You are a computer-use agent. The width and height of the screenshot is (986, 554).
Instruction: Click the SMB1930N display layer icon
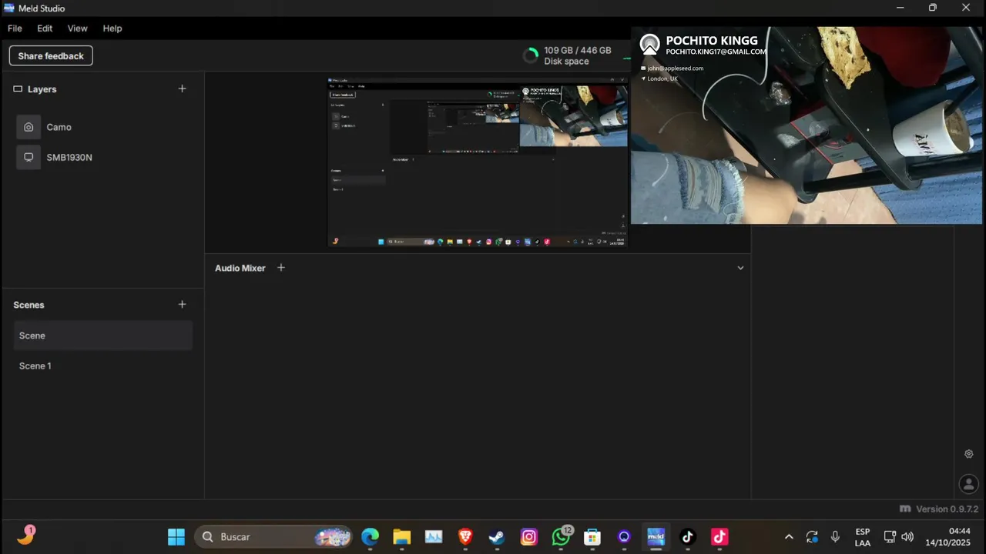tap(29, 157)
